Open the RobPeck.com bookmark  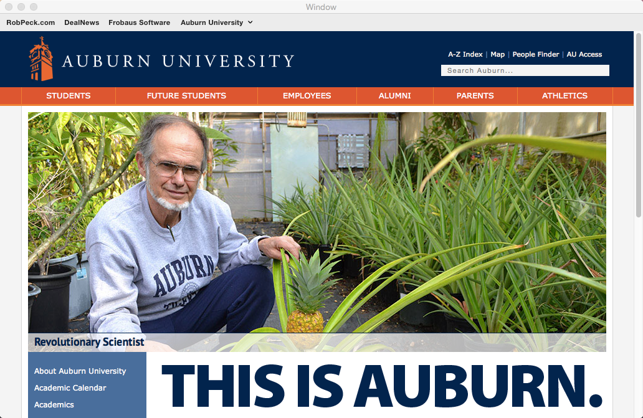(x=31, y=22)
